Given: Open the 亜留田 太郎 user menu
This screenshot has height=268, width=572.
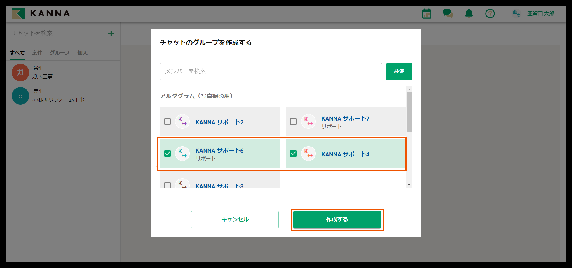Looking at the screenshot, I should click(533, 13).
